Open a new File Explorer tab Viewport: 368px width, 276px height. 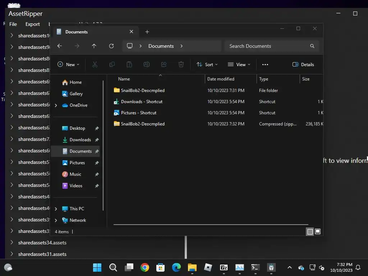pos(147,32)
